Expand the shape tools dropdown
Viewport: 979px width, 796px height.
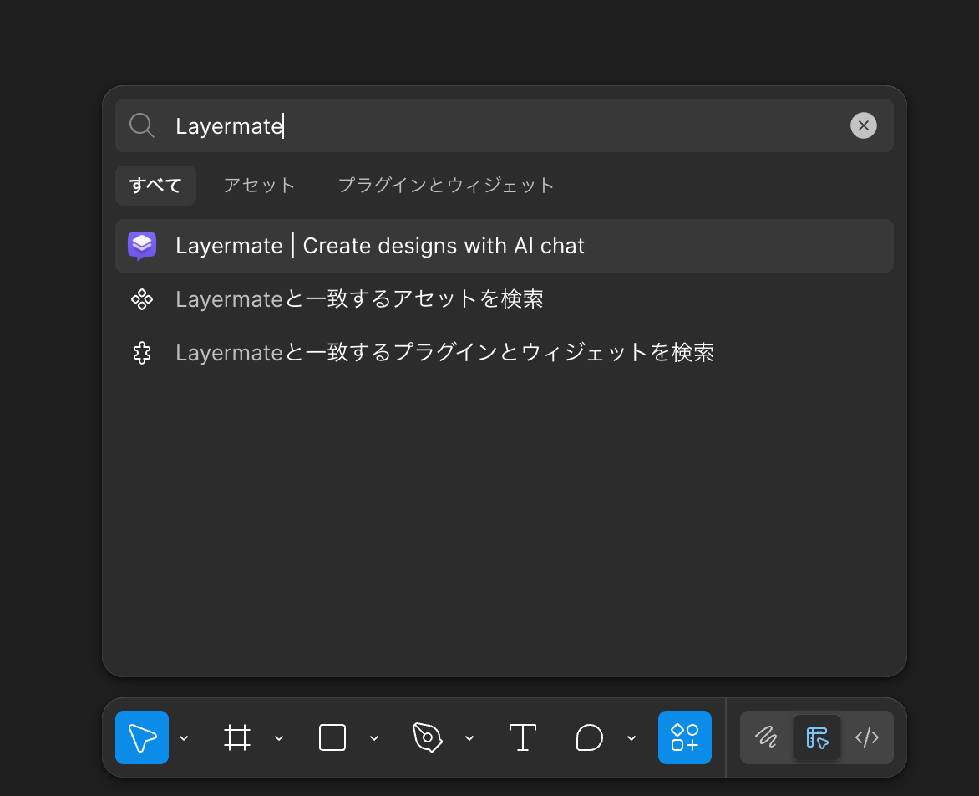point(374,738)
